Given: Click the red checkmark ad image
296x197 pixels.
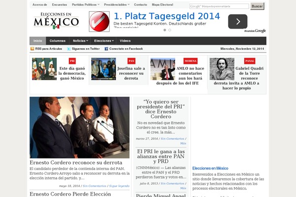Looking at the screenshot, I should [x=99, y=22].
